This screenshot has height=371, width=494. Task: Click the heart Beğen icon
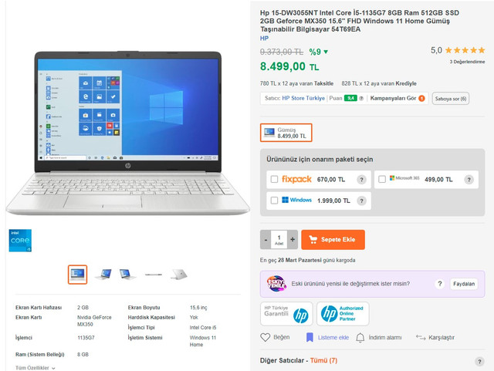tap(266, 337)
